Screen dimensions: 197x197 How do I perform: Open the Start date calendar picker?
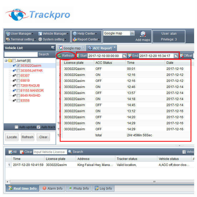[125, 56]
